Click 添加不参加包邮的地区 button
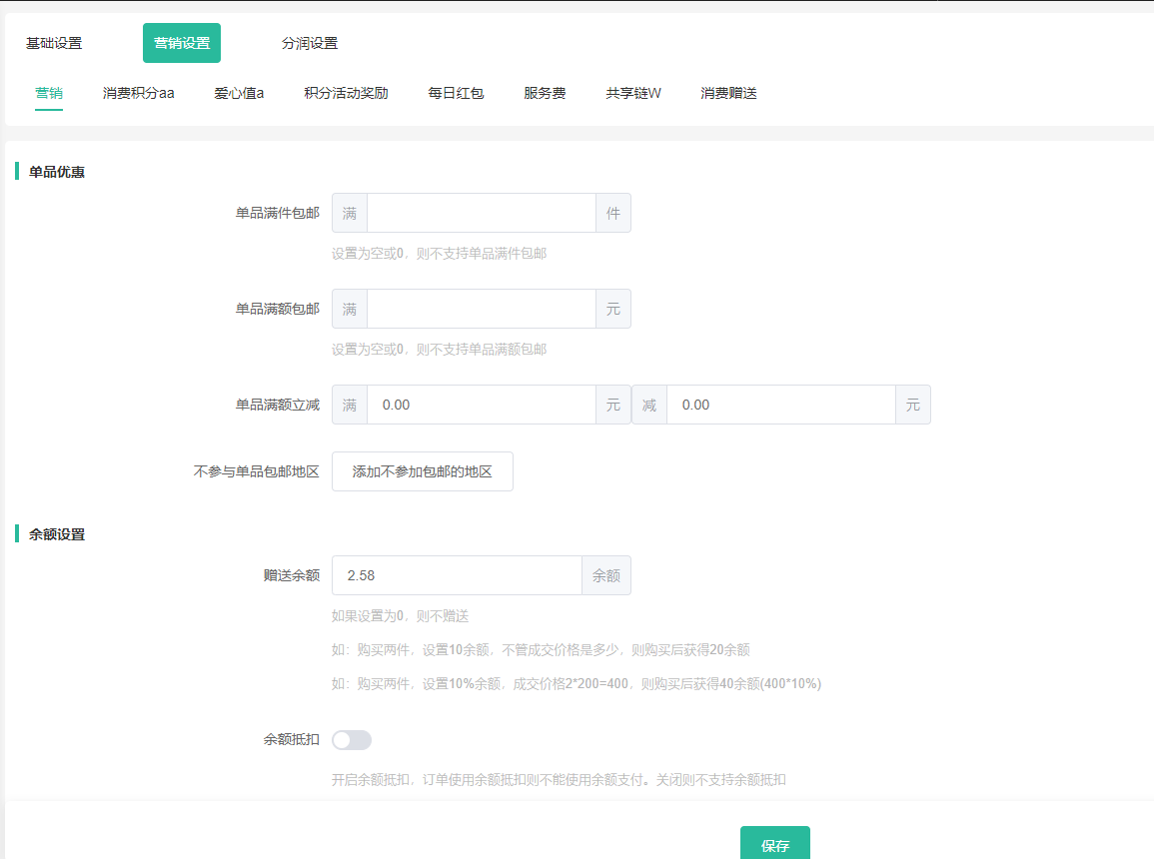Screen dimensions: 1154x859 422,471
